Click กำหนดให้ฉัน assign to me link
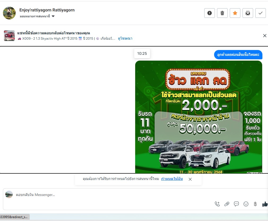Image resolution: width=268 pixels, height=221 pixels. 172,179
